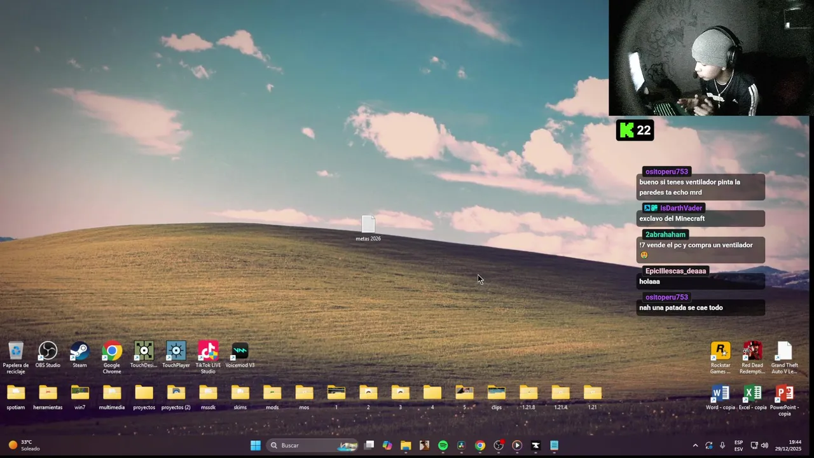Open the Papelera de reciclaje icon
The image size is (814, 458).
click(x=16, y=357)
